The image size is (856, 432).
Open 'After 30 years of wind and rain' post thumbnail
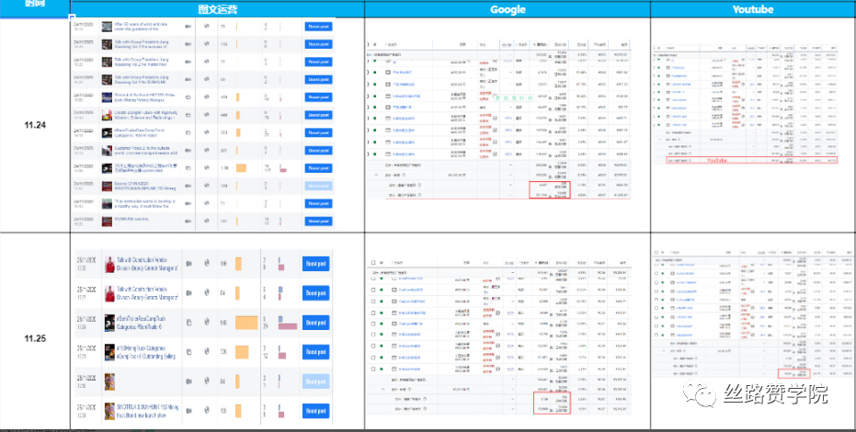(107, 26)
